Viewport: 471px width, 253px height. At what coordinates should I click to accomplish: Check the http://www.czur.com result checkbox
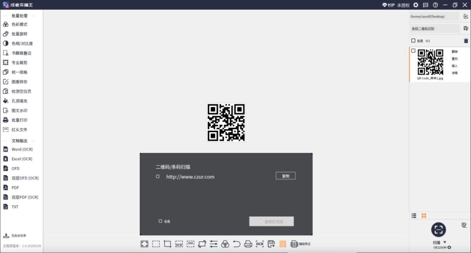click(158, 177)
